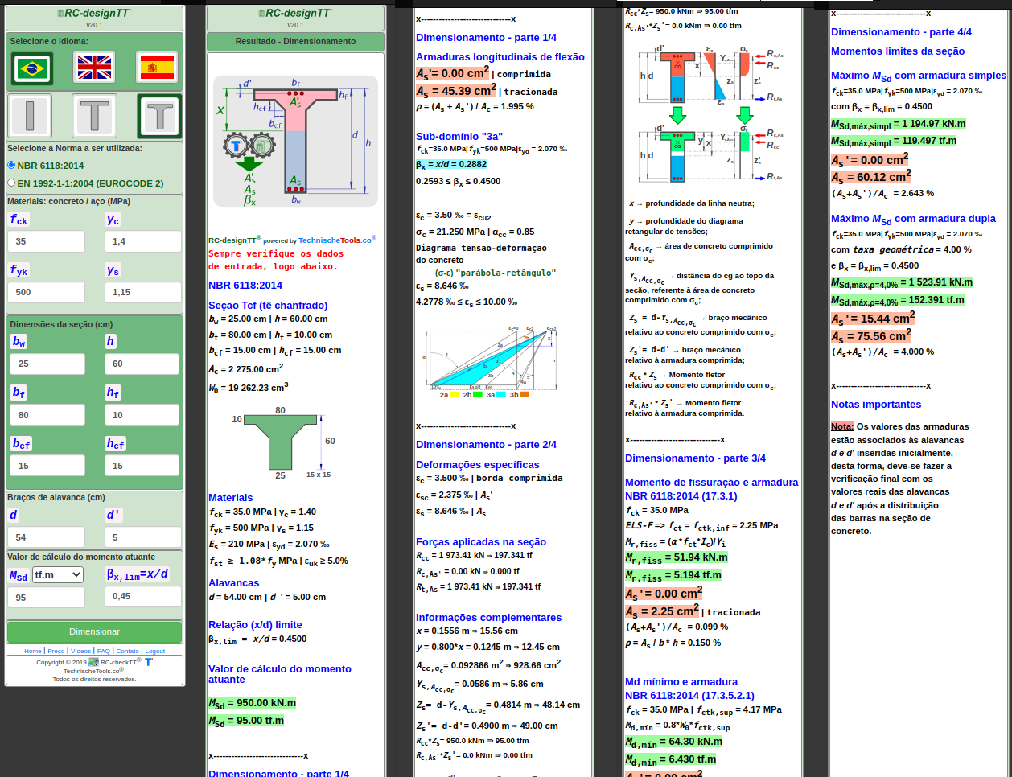Image resolution: width=1012 pixels, height=777 pixels.
Task: Click the βx,lim input with 0,45
Action: (x=143, y=596)
